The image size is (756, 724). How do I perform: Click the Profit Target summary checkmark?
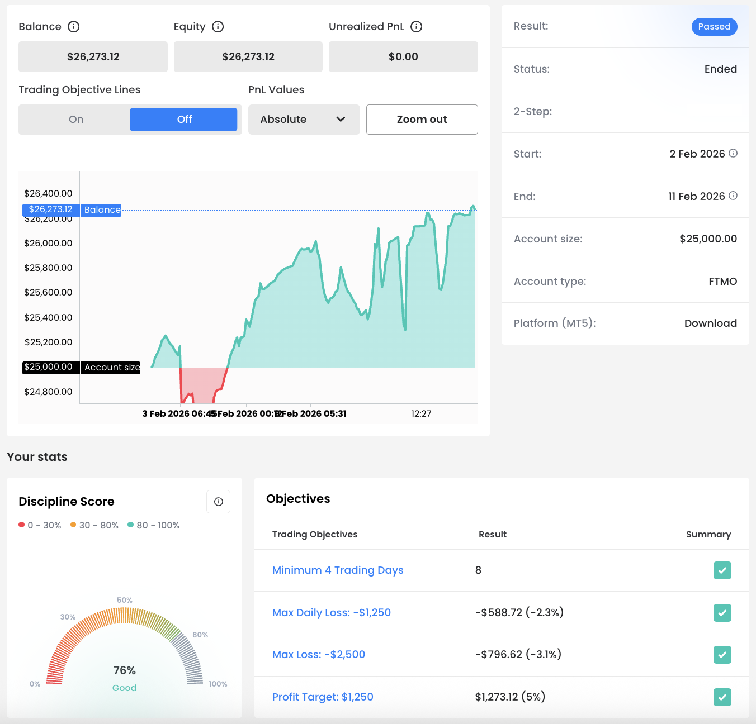pos(722,697)
